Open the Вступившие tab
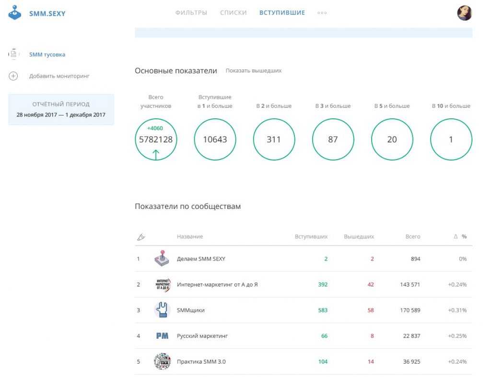The image size is (491, 377). 282,13
